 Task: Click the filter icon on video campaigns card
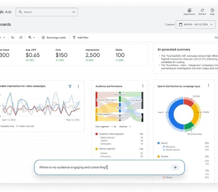(x=70, y=86)
